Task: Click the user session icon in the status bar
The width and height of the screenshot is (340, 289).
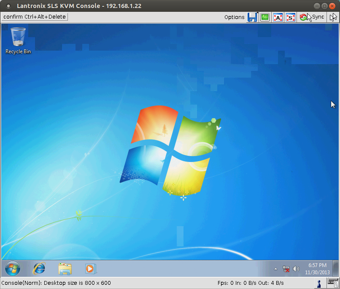Action: point(319,283)
